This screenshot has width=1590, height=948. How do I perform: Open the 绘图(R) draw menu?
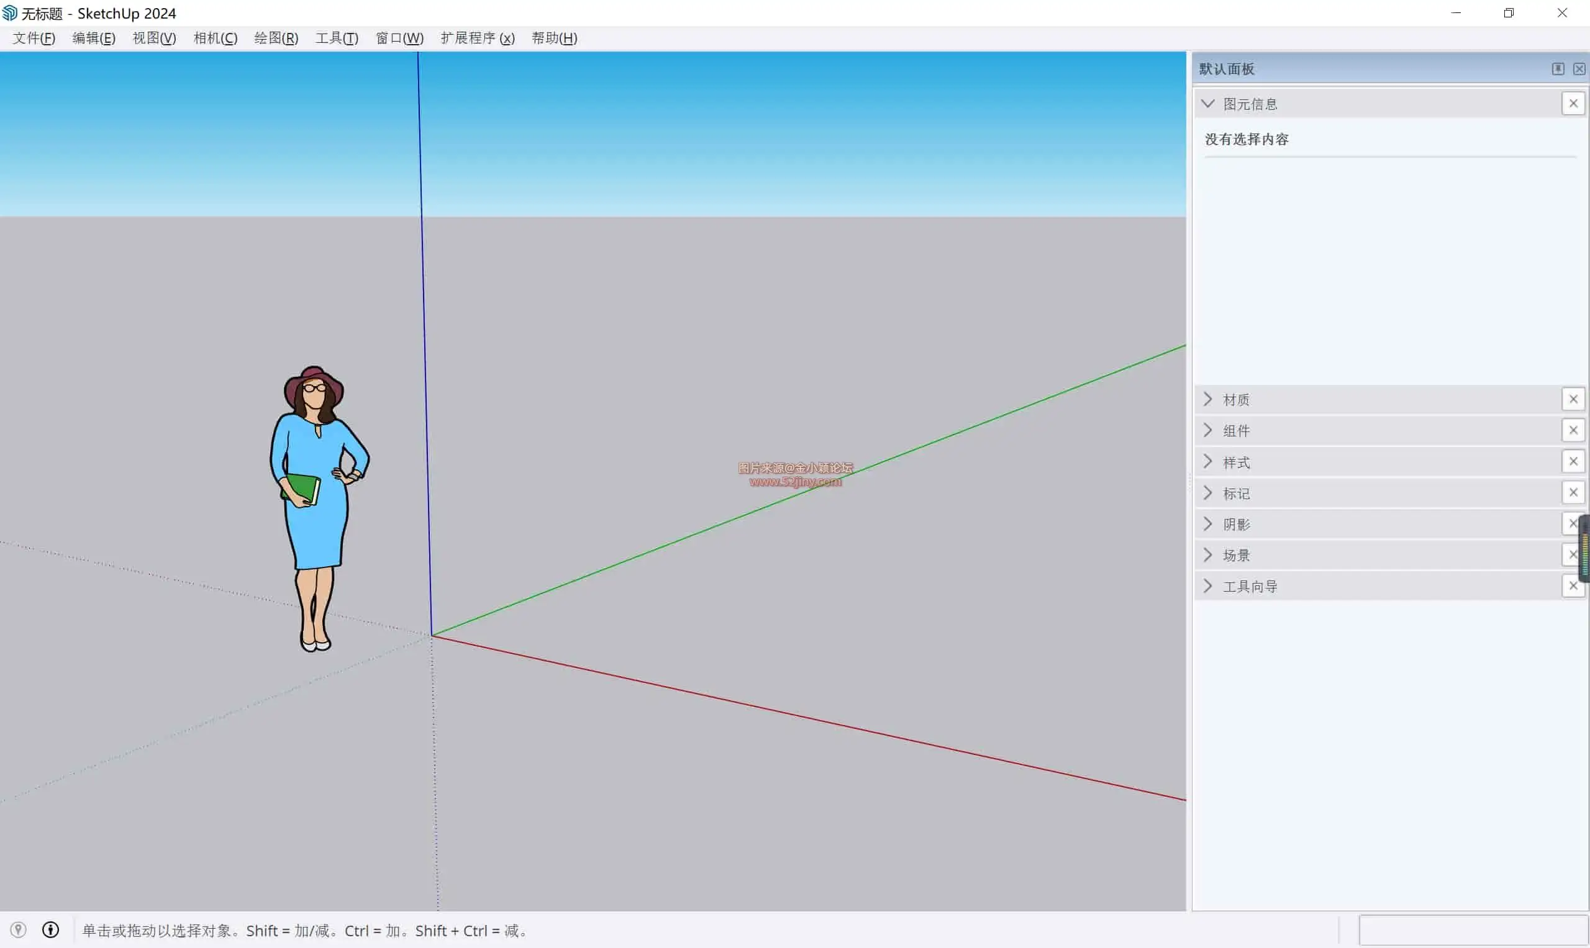coord(276,38)
